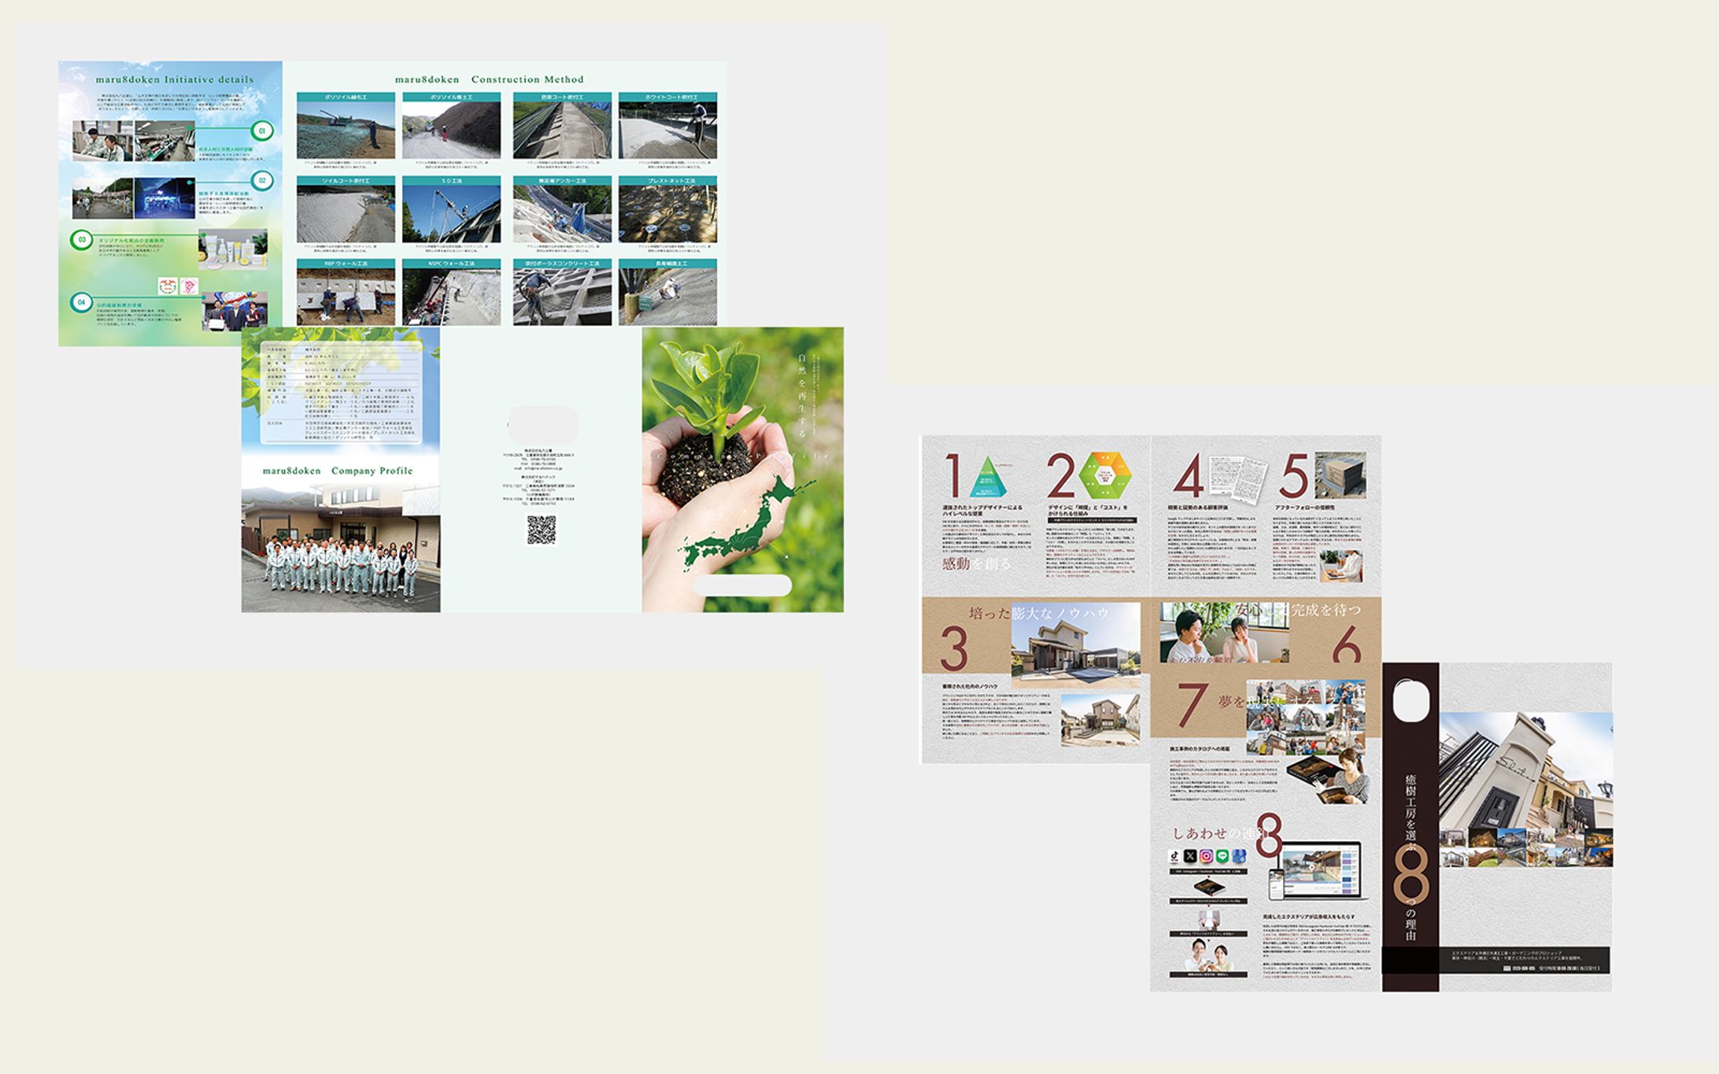Click the green LINE icon

pos(1222,856)
